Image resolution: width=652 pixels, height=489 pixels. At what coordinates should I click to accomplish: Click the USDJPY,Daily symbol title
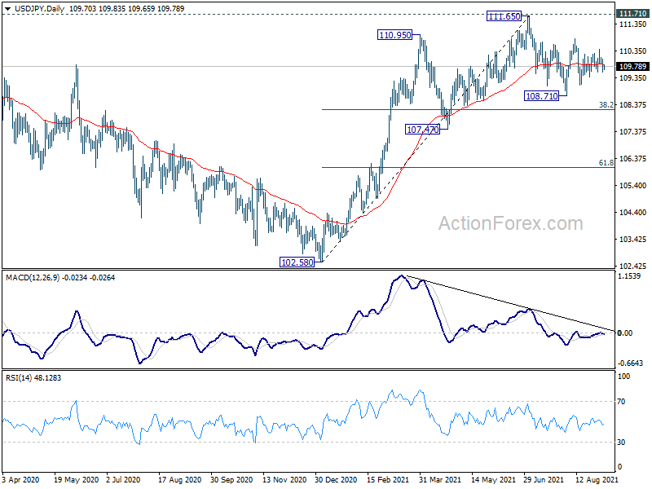point(39,8)
